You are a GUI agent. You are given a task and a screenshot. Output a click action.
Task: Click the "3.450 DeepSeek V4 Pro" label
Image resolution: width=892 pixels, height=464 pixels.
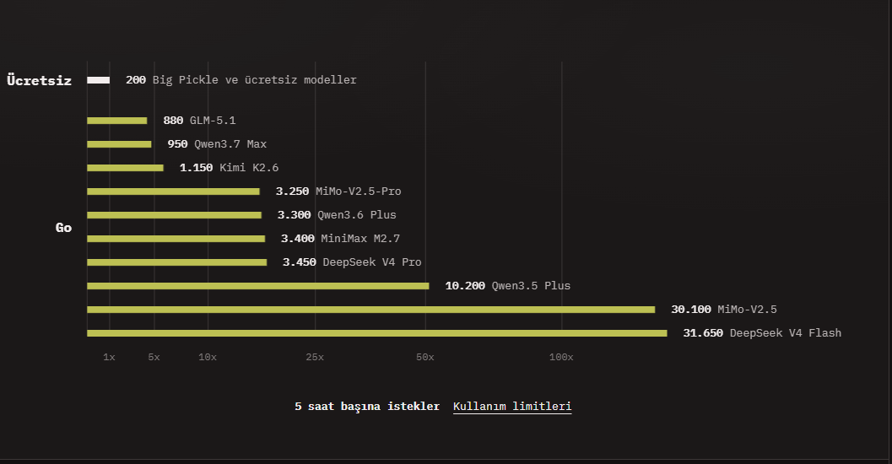tap(352, 262)
